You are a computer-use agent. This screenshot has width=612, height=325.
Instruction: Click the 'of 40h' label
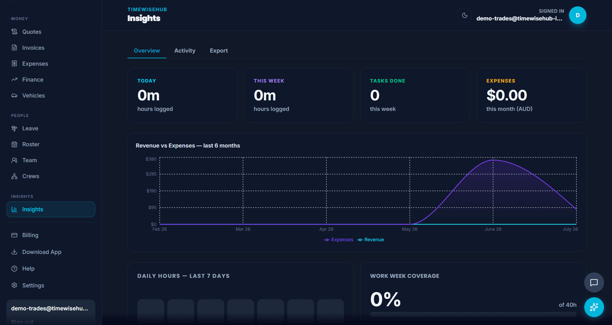[x=567, y=305]
